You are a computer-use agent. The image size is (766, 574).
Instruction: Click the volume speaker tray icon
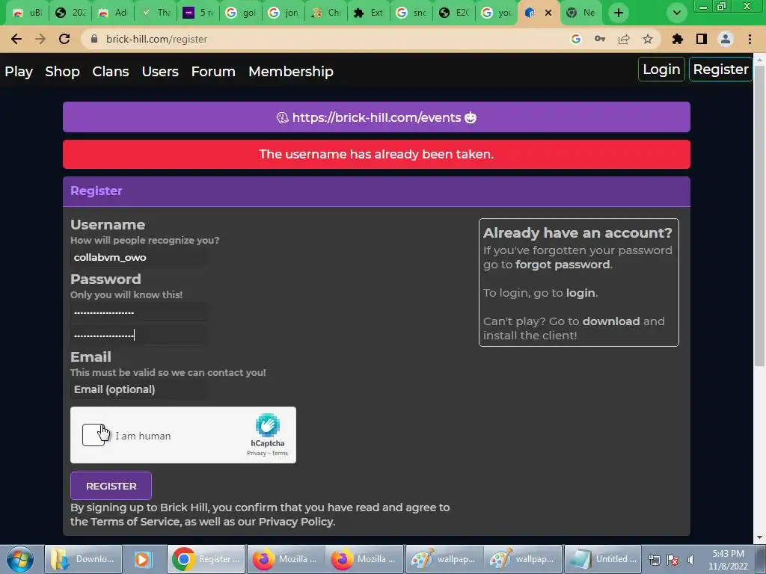coord(690,560)
